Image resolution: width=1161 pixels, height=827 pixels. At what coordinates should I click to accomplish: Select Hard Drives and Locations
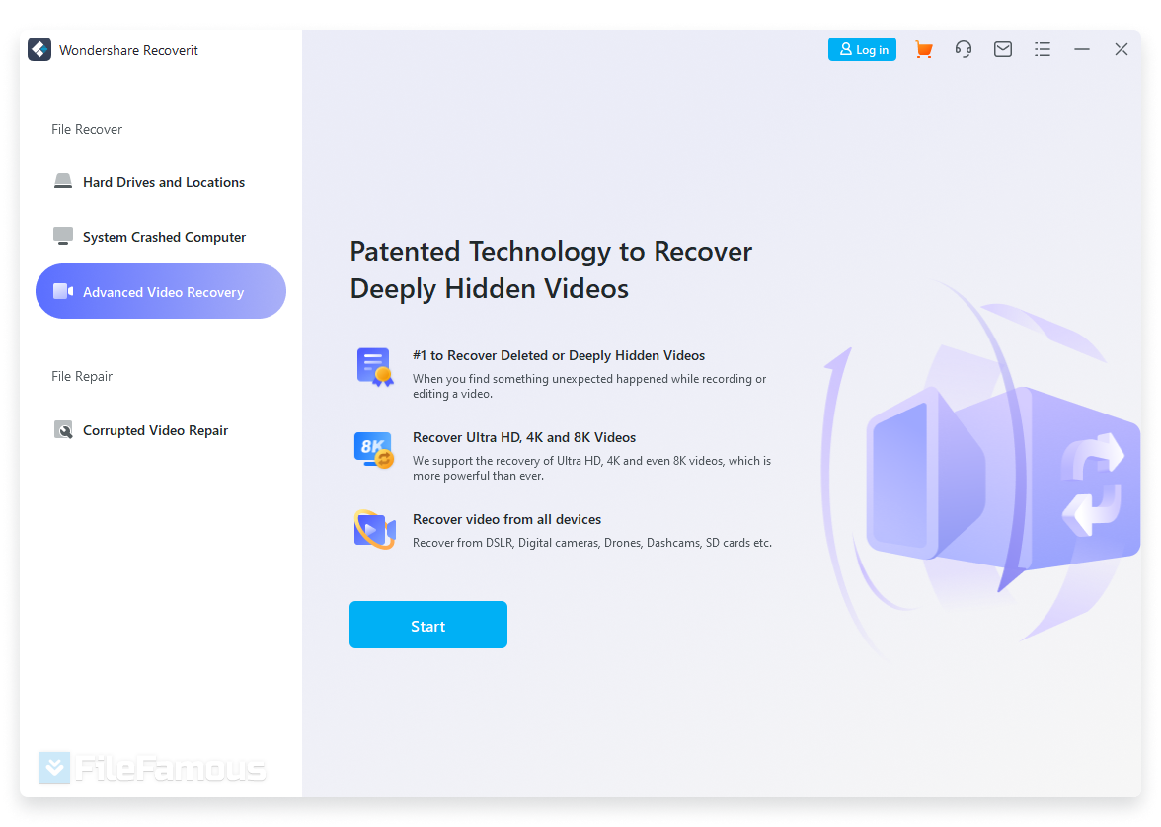(161, 182)
